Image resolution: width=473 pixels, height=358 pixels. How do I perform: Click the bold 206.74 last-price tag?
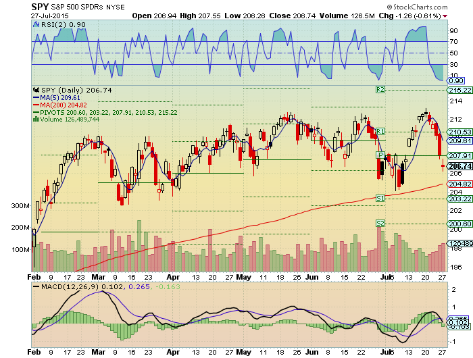pos(460,166)
